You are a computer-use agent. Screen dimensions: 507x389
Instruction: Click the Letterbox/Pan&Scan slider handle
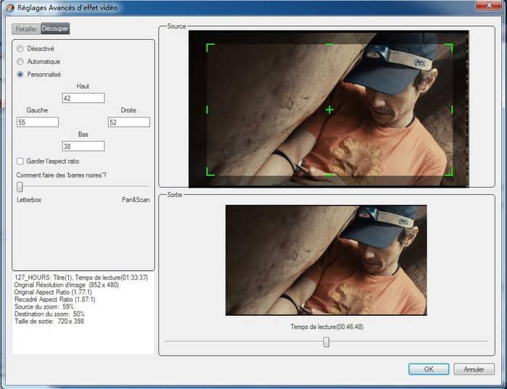point(20,187)
